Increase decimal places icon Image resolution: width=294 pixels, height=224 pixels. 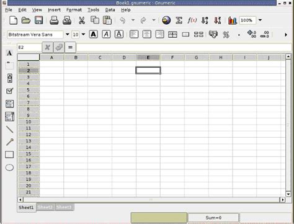pyautogui.click(x=252, y=34)
